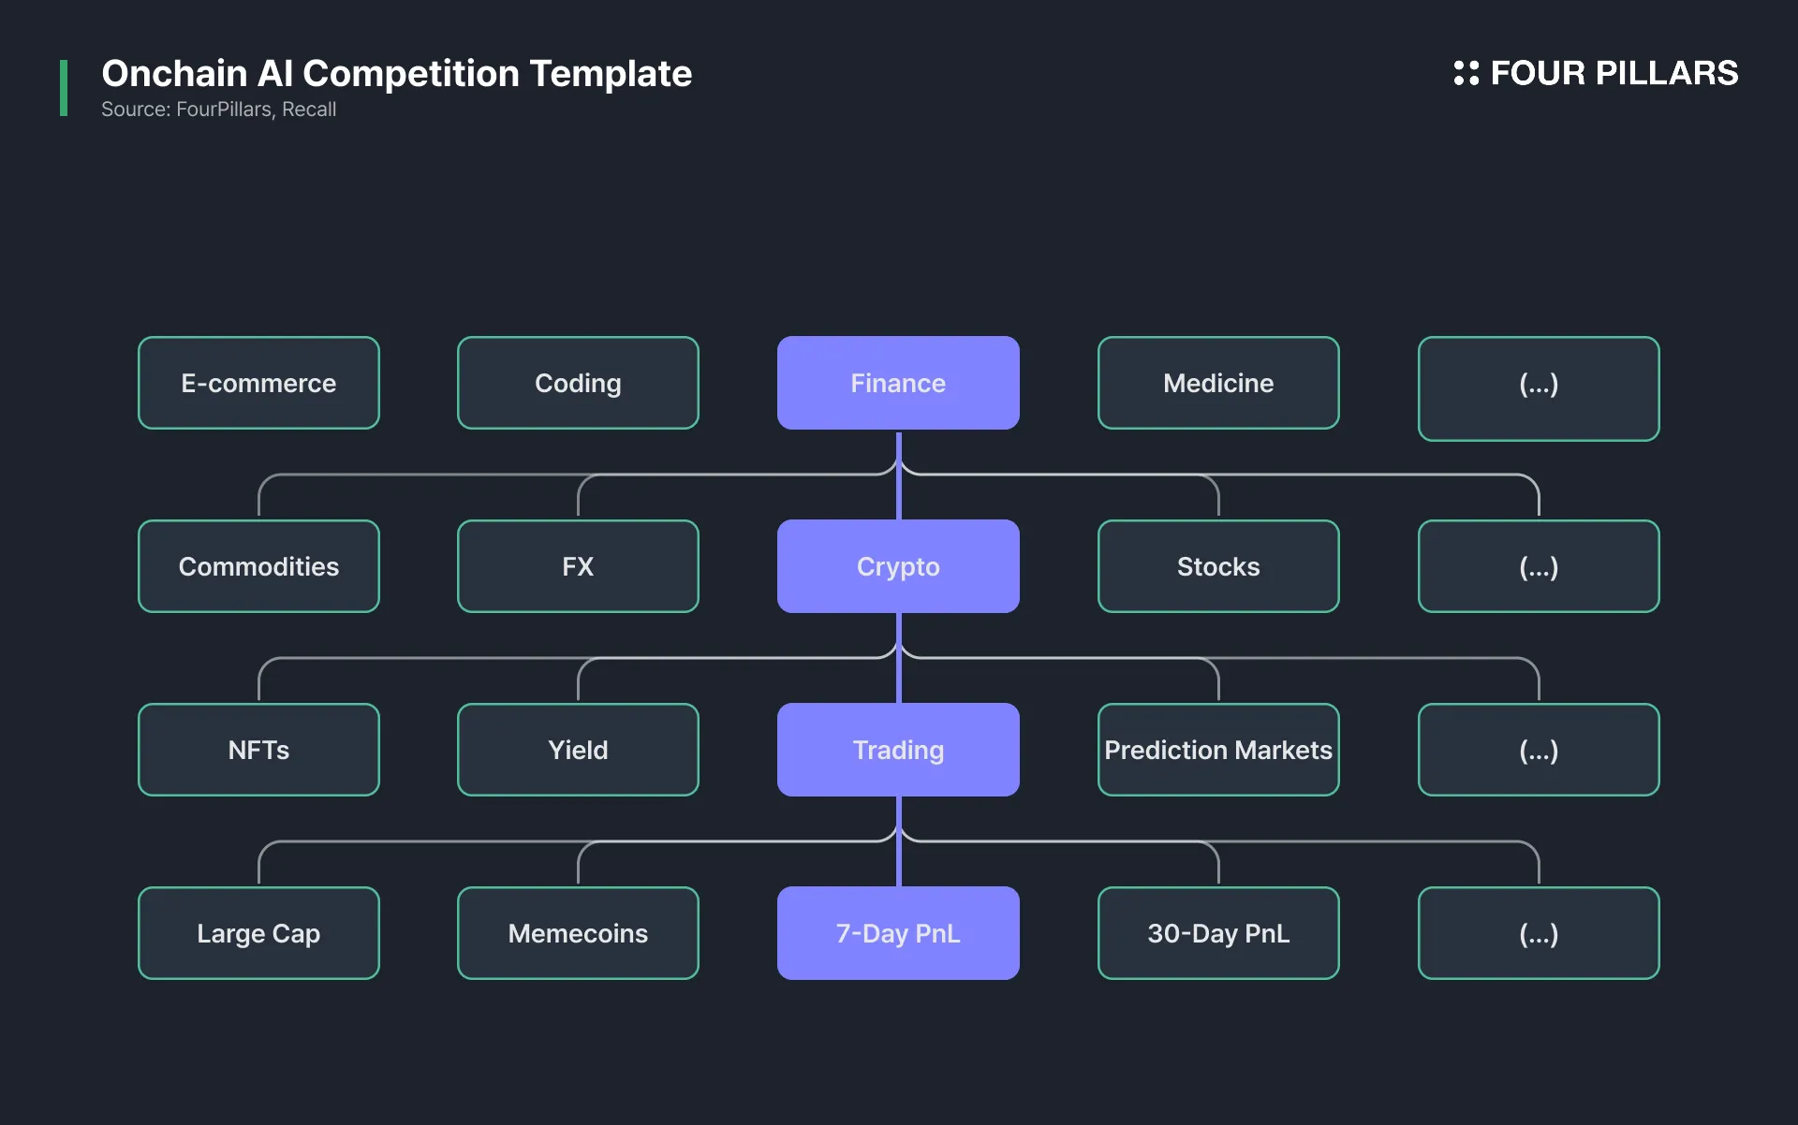
Task: Click the NFTs box
Action: tap(258, 750)
